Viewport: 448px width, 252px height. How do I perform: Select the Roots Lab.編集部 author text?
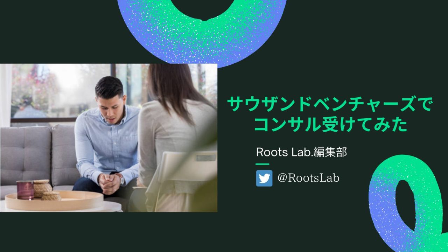click(x=301, y=152)
